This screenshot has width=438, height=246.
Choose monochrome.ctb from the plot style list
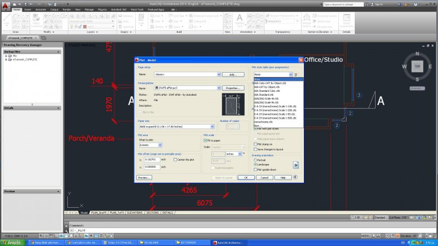263,122
